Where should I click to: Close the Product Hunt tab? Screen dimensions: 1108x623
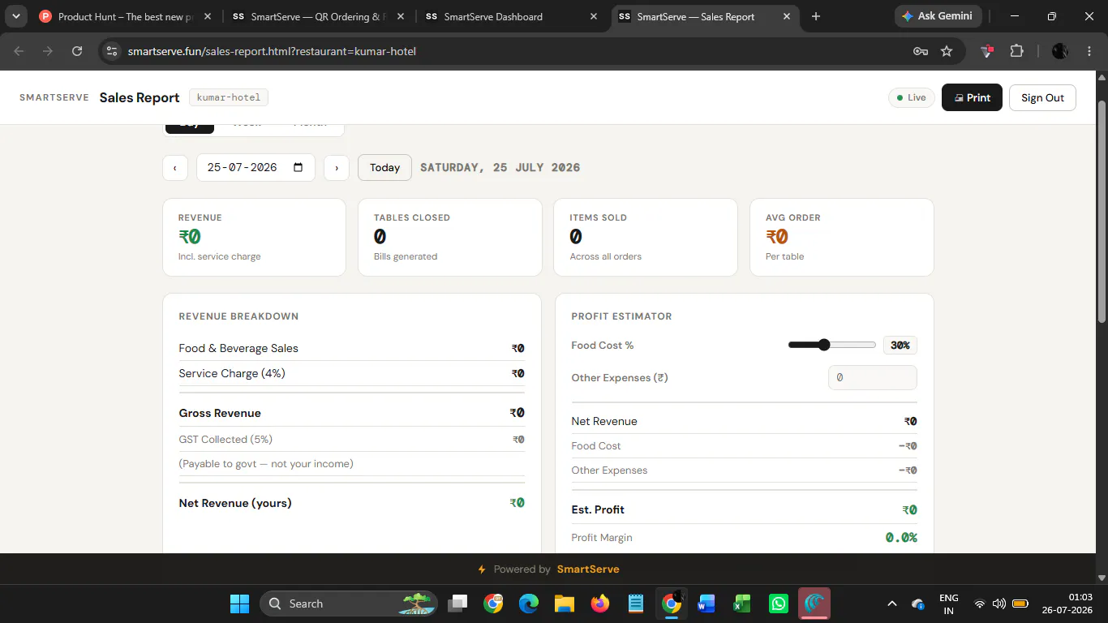(208, 16)
